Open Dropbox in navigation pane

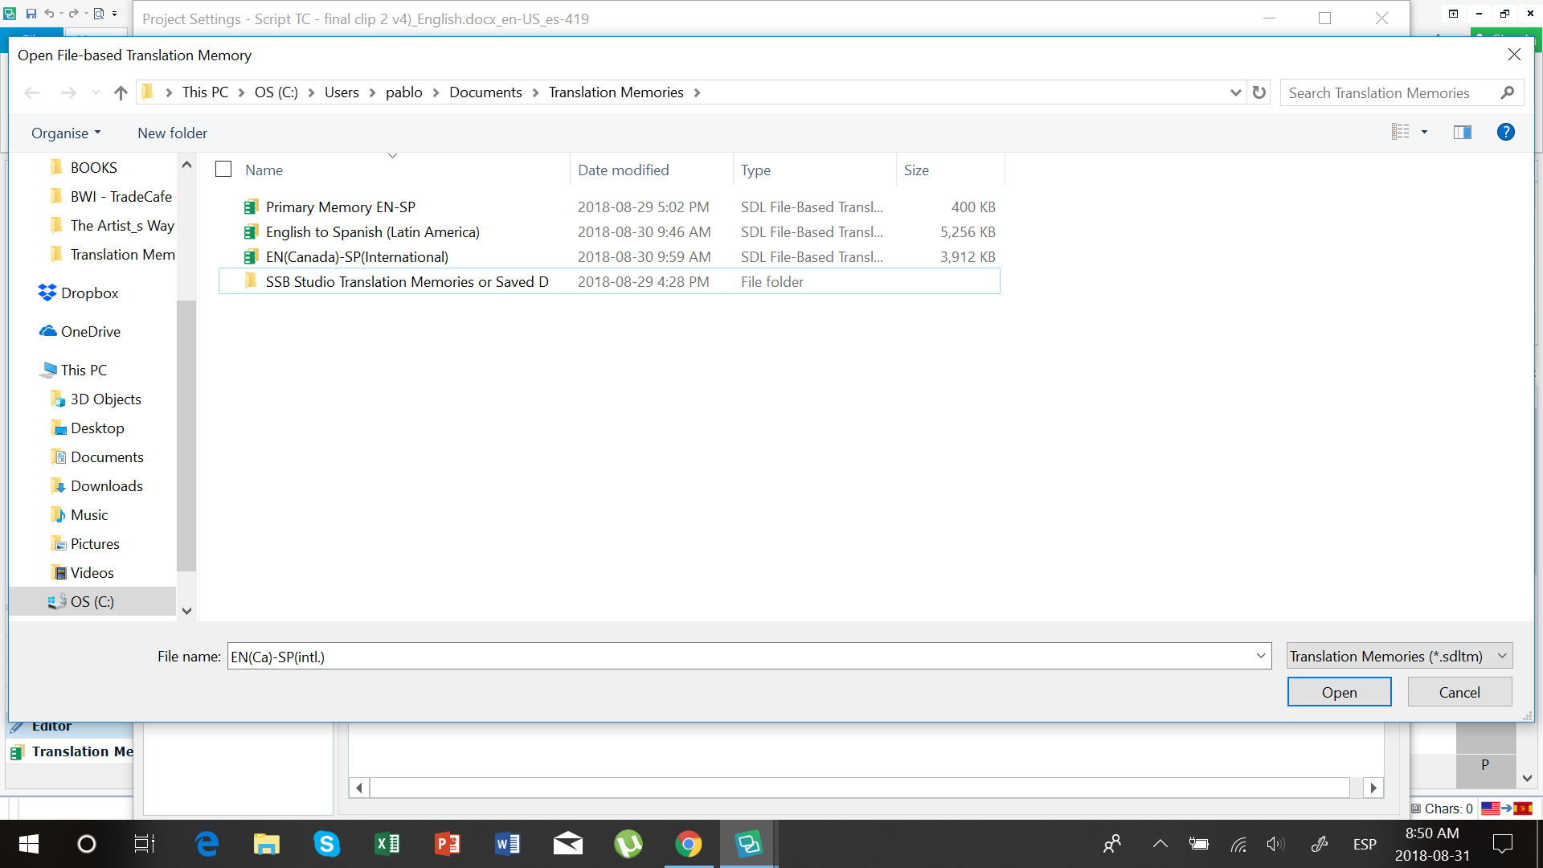point(89,293)
